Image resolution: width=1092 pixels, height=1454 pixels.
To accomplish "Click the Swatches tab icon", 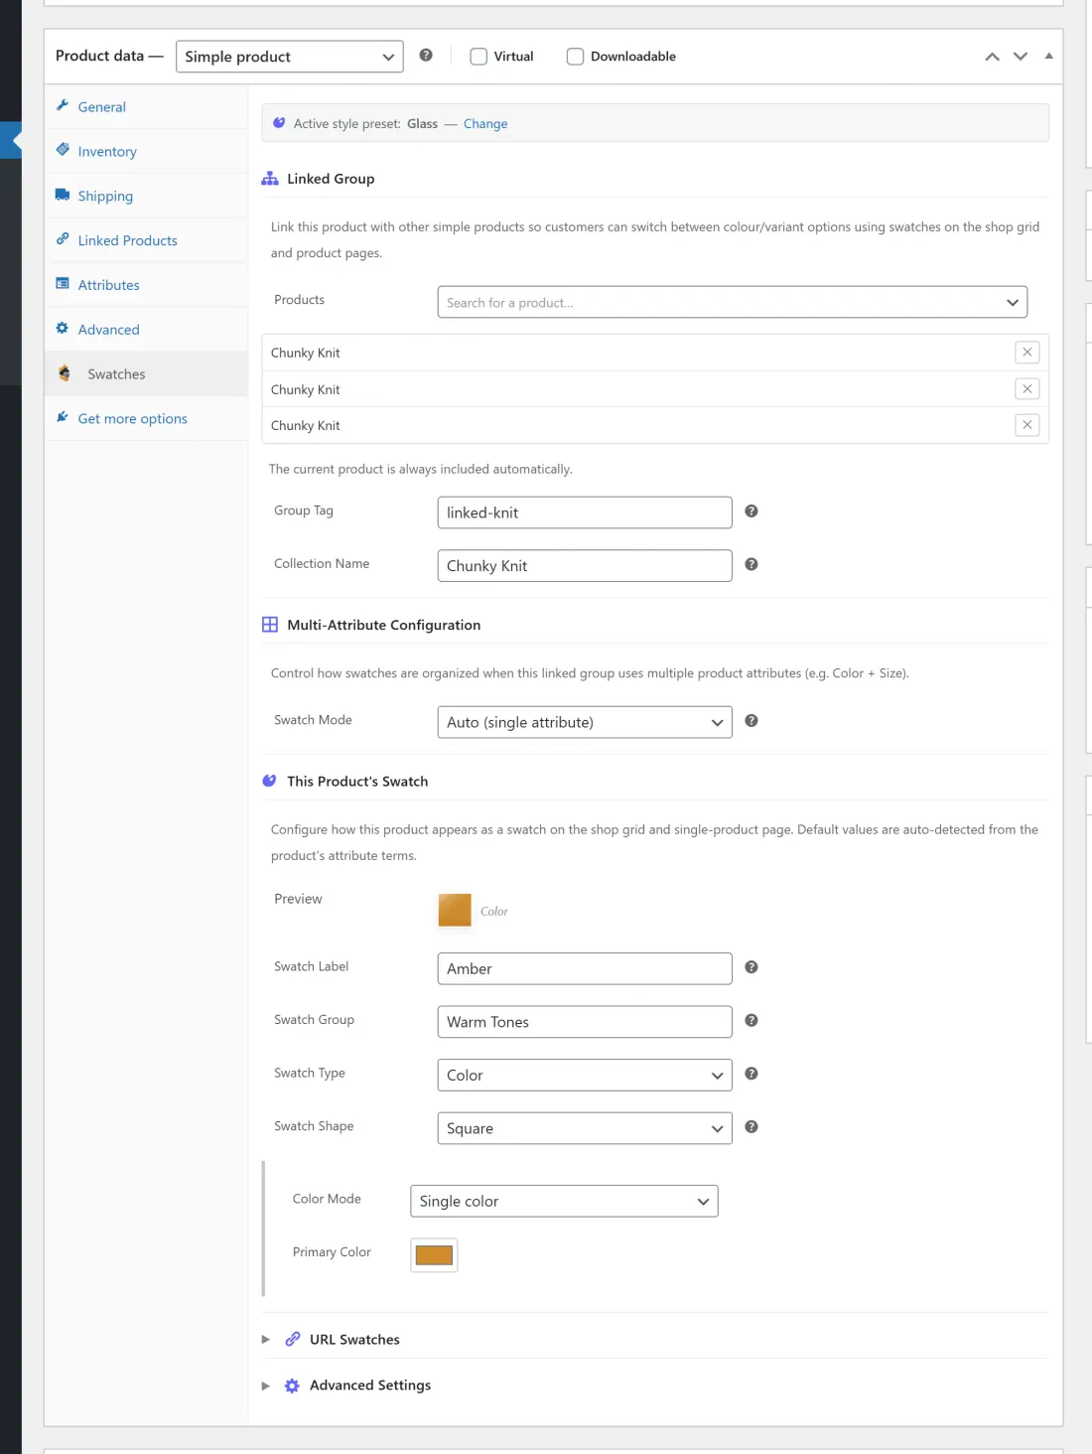I will (65, 373).
